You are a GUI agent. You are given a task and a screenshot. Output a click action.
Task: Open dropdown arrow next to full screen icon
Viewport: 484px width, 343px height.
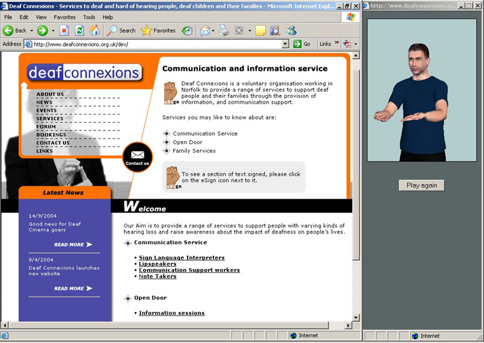(x=249, y=31)
